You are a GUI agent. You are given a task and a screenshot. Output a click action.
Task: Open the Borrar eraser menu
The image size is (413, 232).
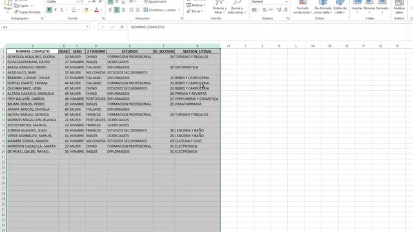click(x=195, y=12)
